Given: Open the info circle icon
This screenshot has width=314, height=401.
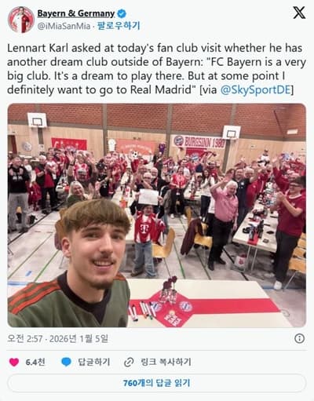Looking at the screenshot, I should tap(299, 338).
